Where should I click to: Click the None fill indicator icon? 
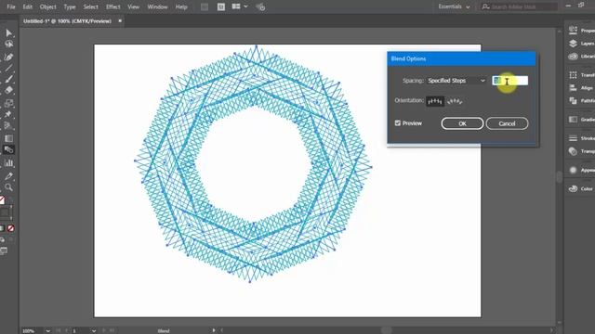coord(2,200)
